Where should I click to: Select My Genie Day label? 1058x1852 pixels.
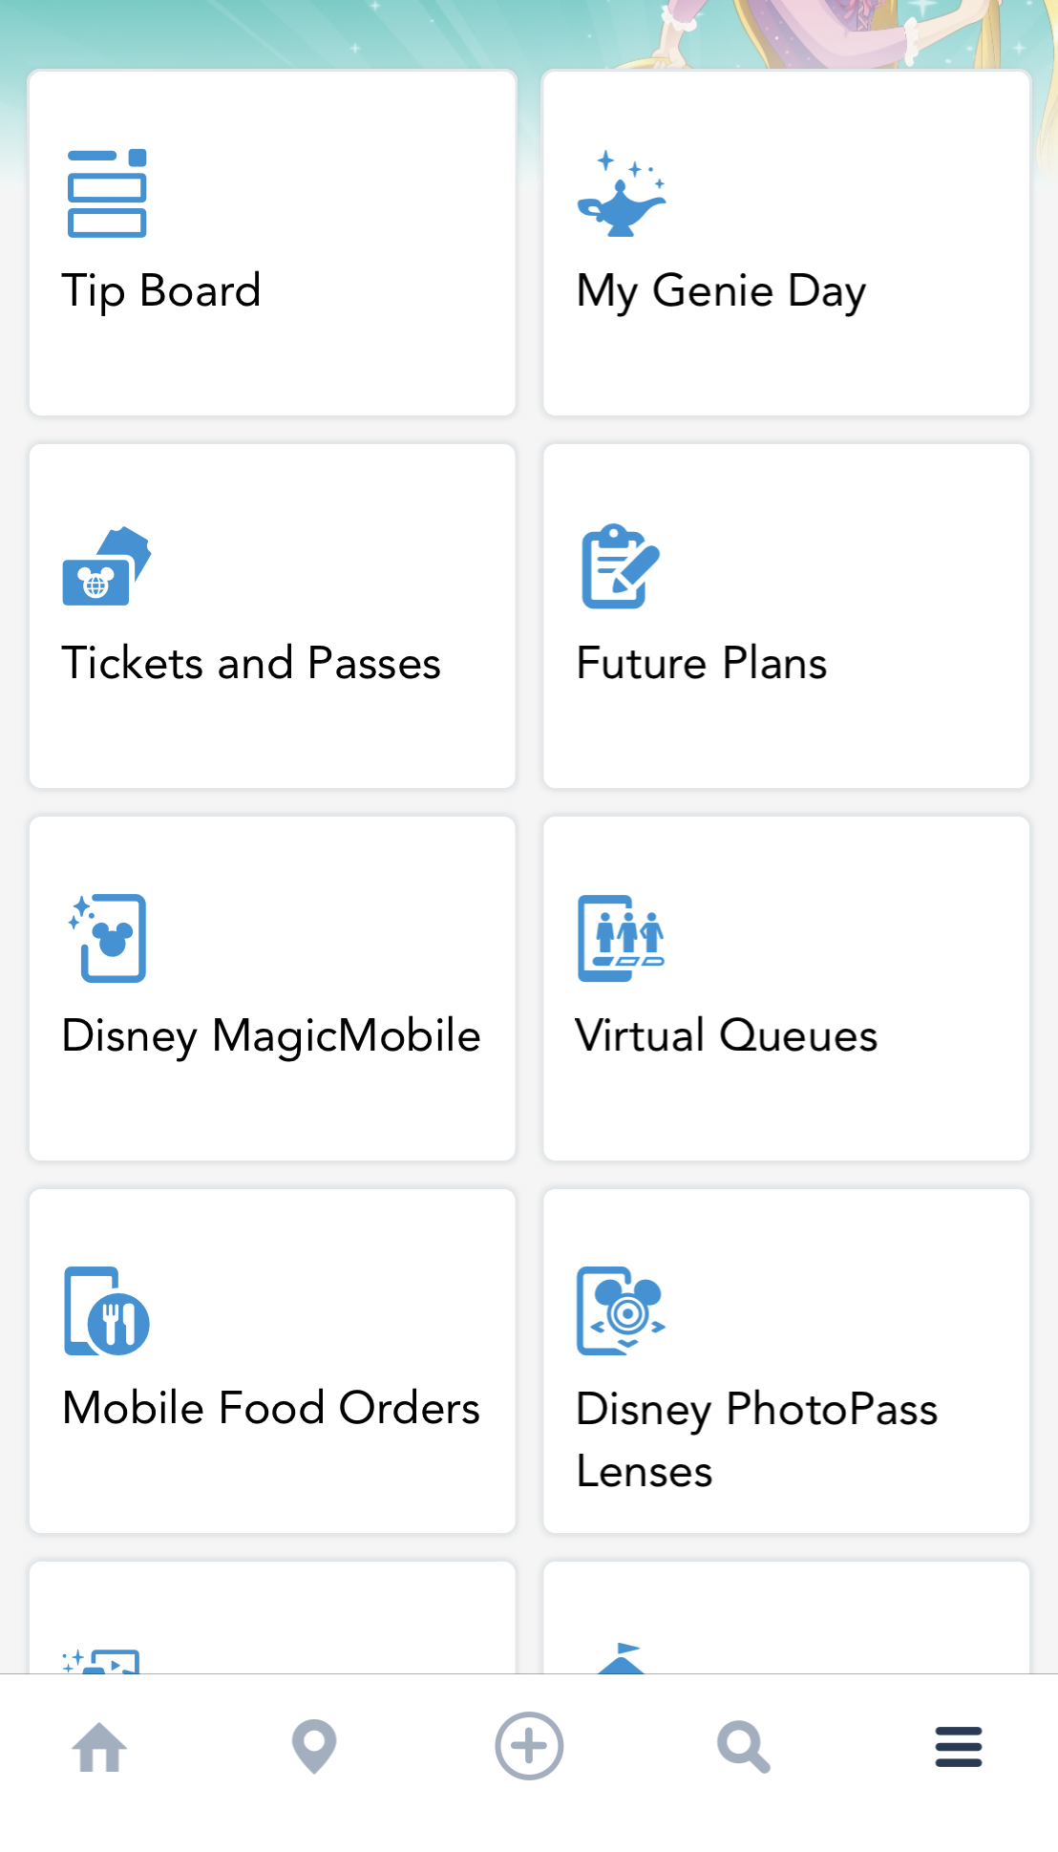(x=721, y=290)
